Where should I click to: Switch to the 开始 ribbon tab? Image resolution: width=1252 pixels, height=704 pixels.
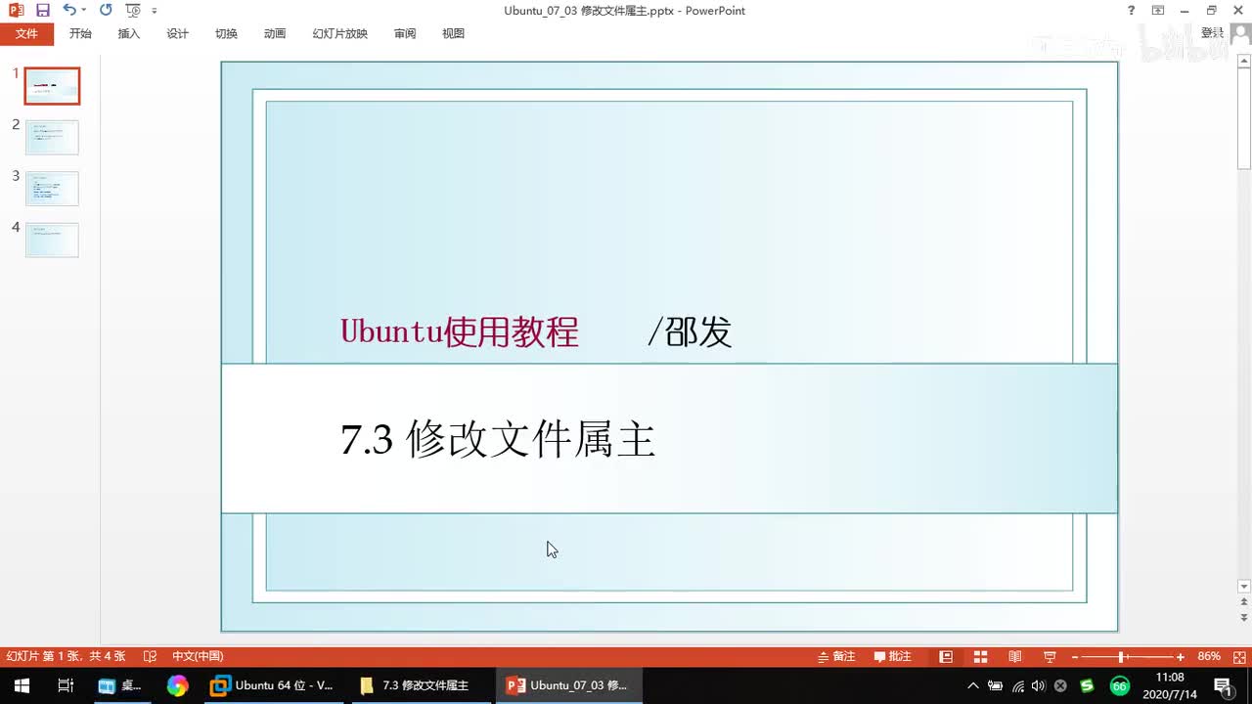point(80,33)
